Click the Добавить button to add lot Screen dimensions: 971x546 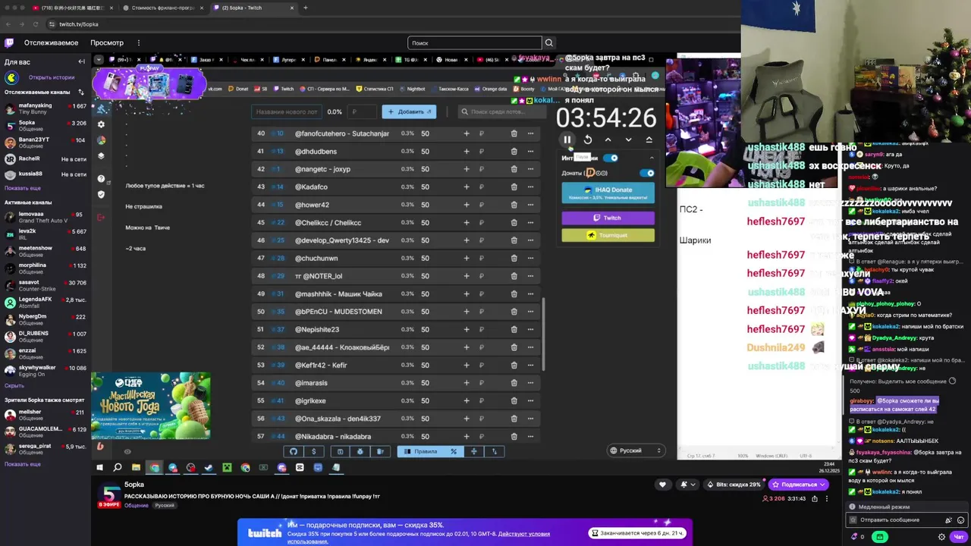coord(409,111)
